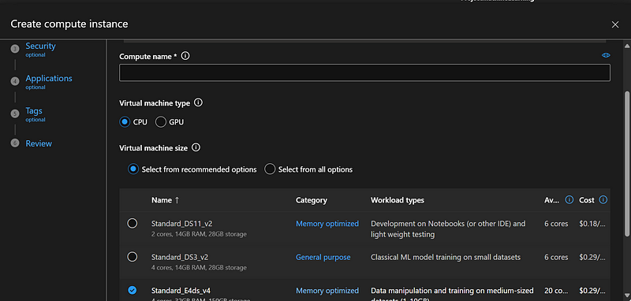This screenshot has height=301, width=631.
Task: Select the Standard_DS11_v2 row radio button
Action: (132, 224)
